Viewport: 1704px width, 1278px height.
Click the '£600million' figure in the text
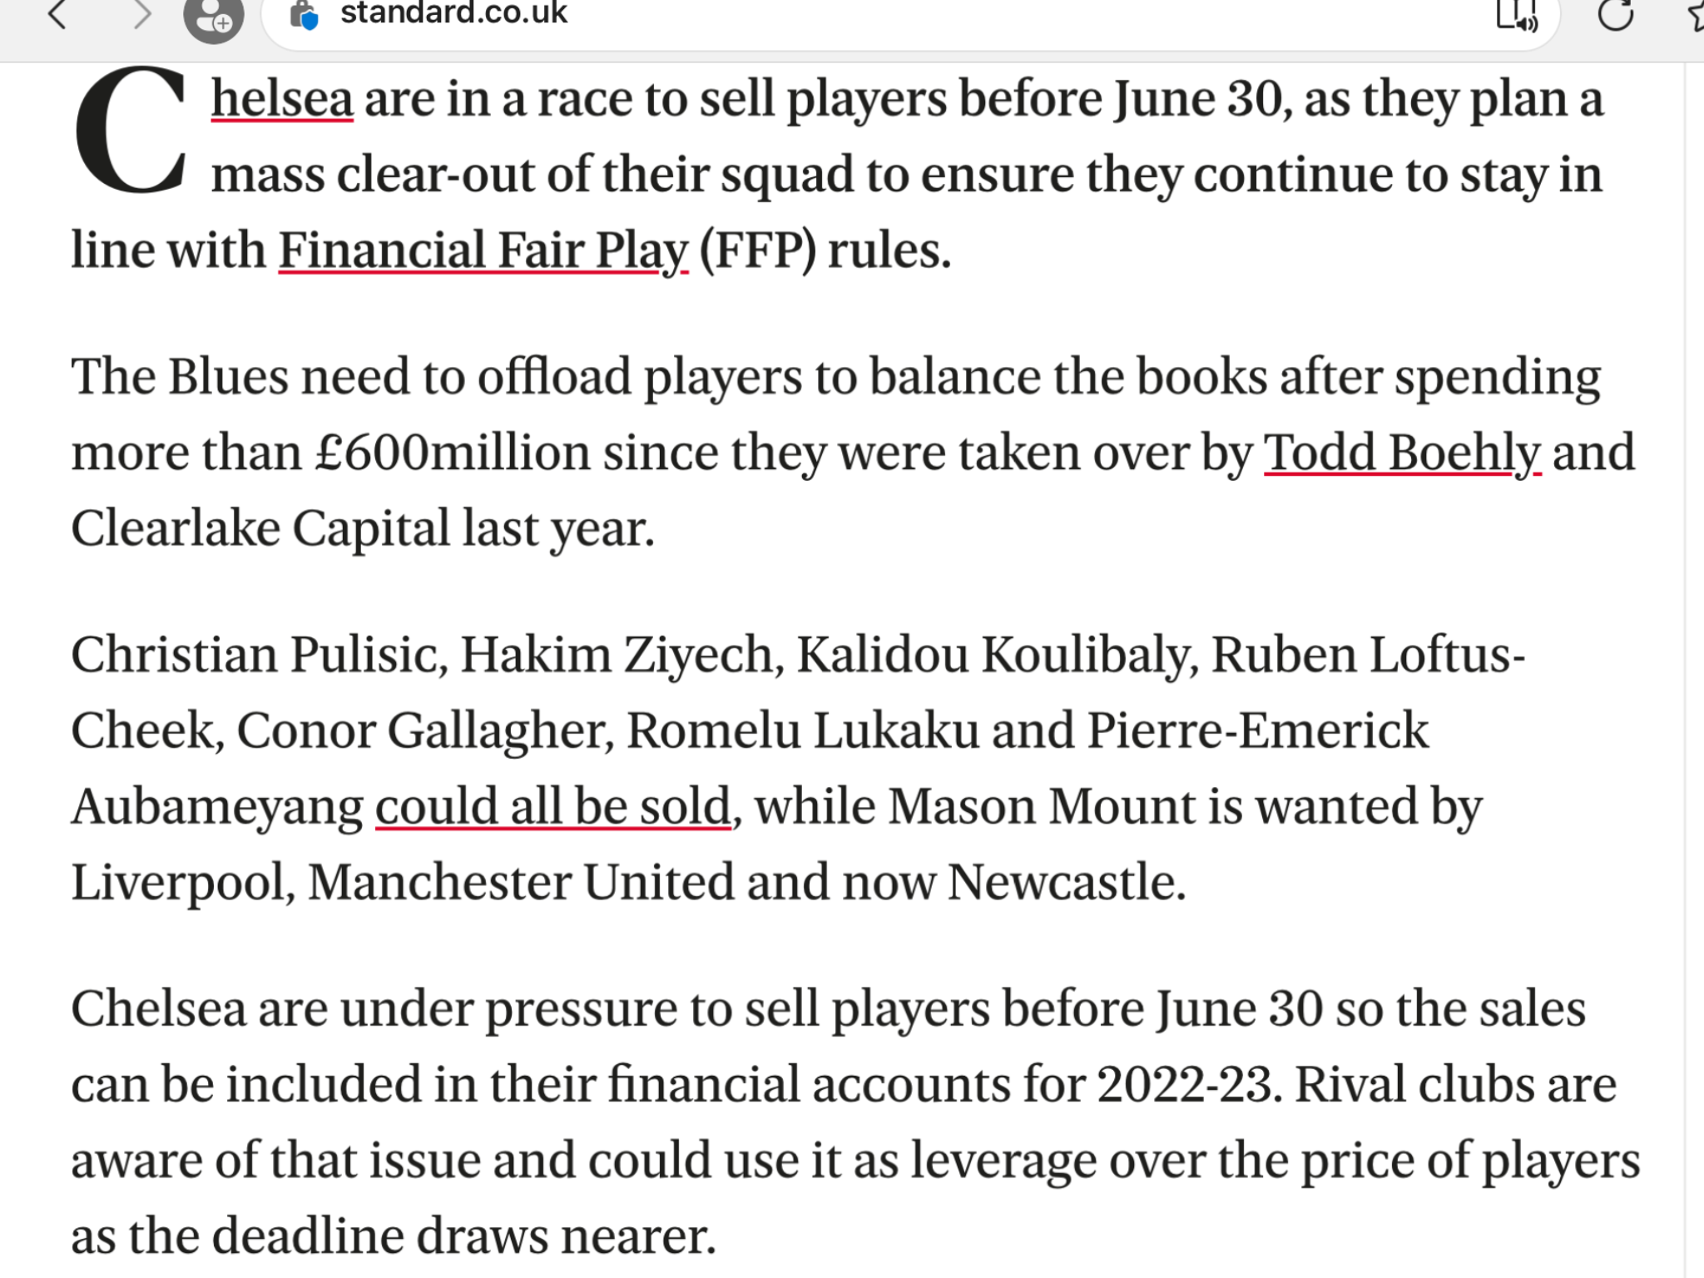coord(453,453)
